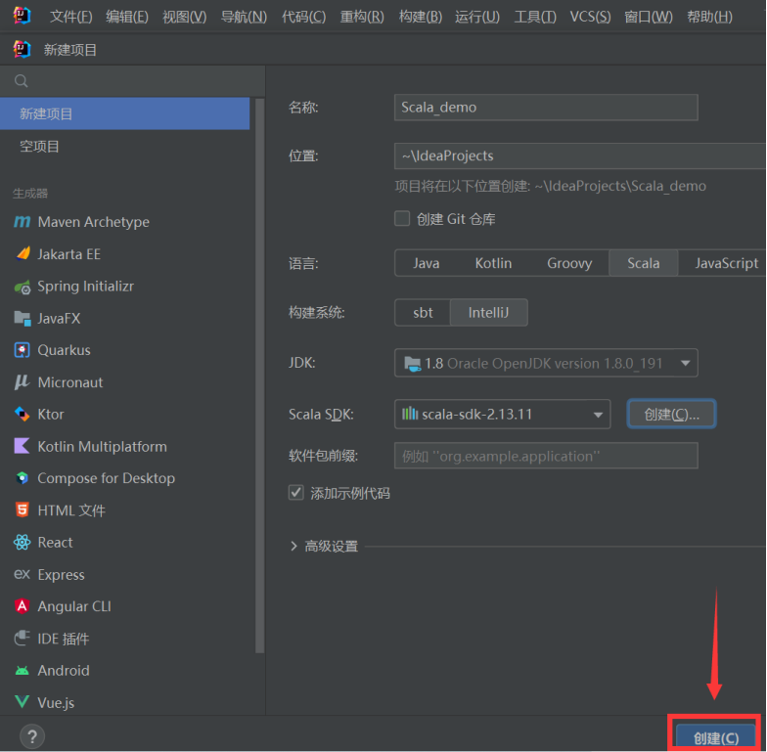Screen dimensions: 767x752
Task: Select Kotlin as the language
Action: pyautogui.click(x=493, y=263)
